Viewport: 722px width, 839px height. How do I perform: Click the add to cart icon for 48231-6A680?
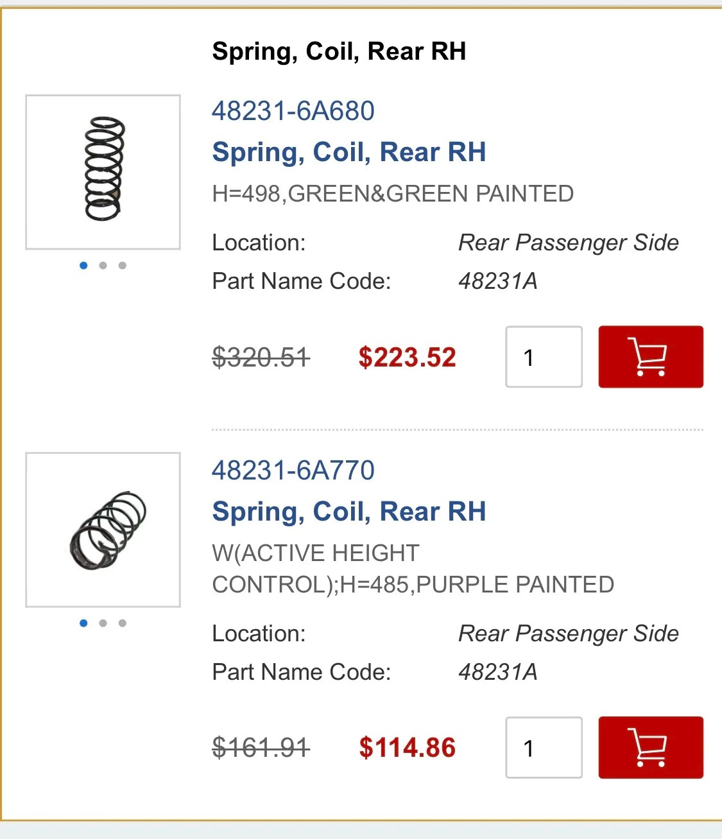click(x=650, y=357)
